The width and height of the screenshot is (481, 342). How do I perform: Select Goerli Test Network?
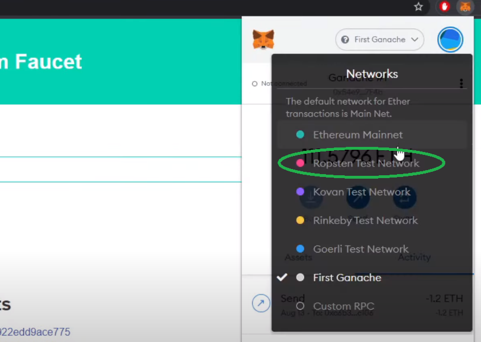tap(372, 249)
